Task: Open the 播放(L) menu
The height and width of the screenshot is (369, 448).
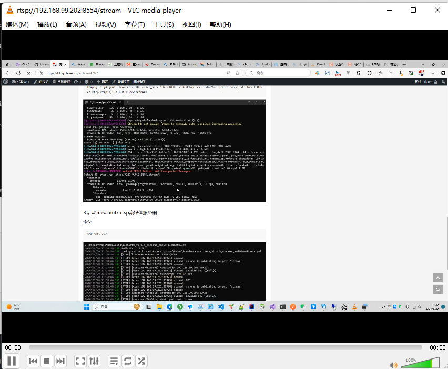Action: (47, 25)
